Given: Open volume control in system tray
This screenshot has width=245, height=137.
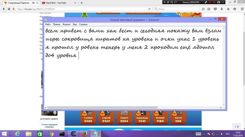Looking at the screenshot, I should [x=222, y=134].
